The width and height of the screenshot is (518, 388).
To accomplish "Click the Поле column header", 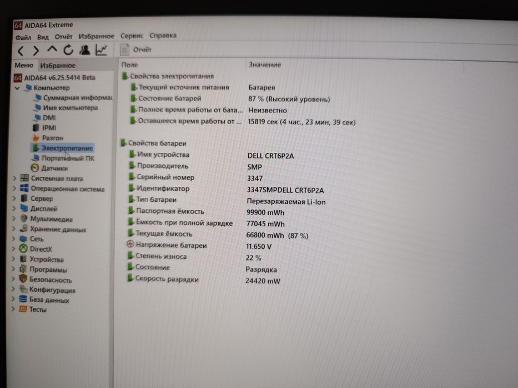I will [129, 65].
